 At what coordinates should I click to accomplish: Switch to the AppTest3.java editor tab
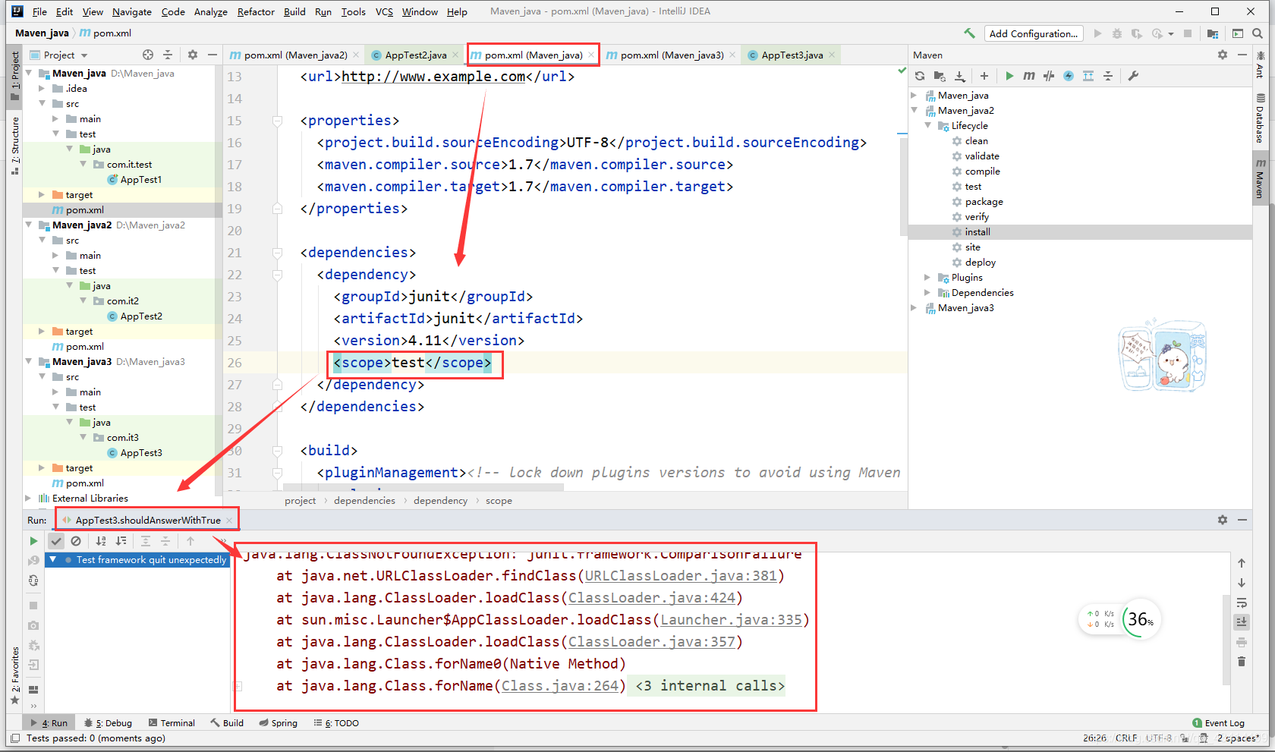coord(792,55)
